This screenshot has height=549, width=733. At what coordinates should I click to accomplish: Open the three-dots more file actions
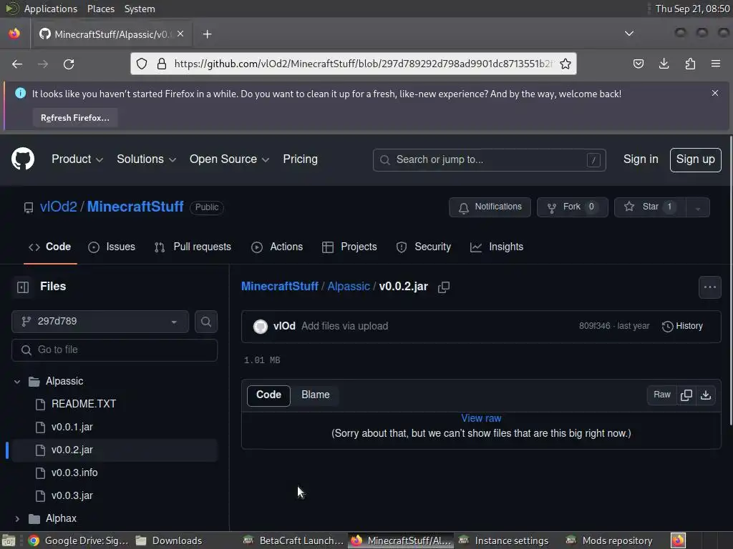click(709, 287)
